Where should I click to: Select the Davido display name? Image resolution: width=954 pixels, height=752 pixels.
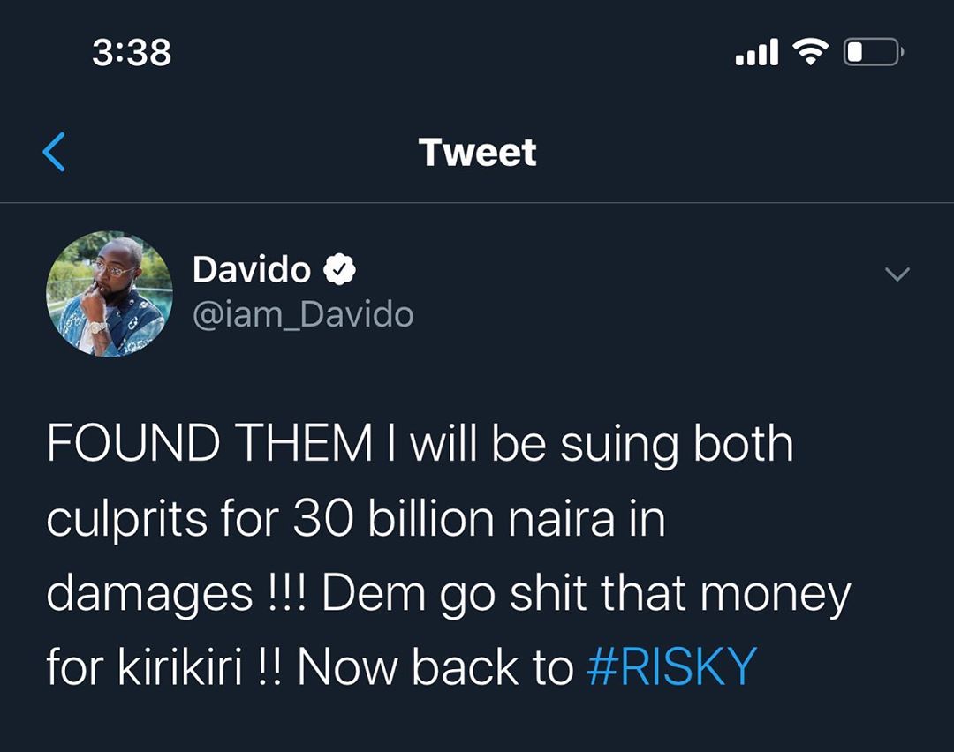(x=252, y=270)
